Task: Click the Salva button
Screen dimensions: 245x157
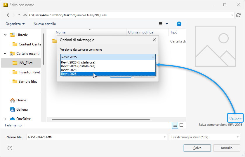Action: tap(197, 148)
